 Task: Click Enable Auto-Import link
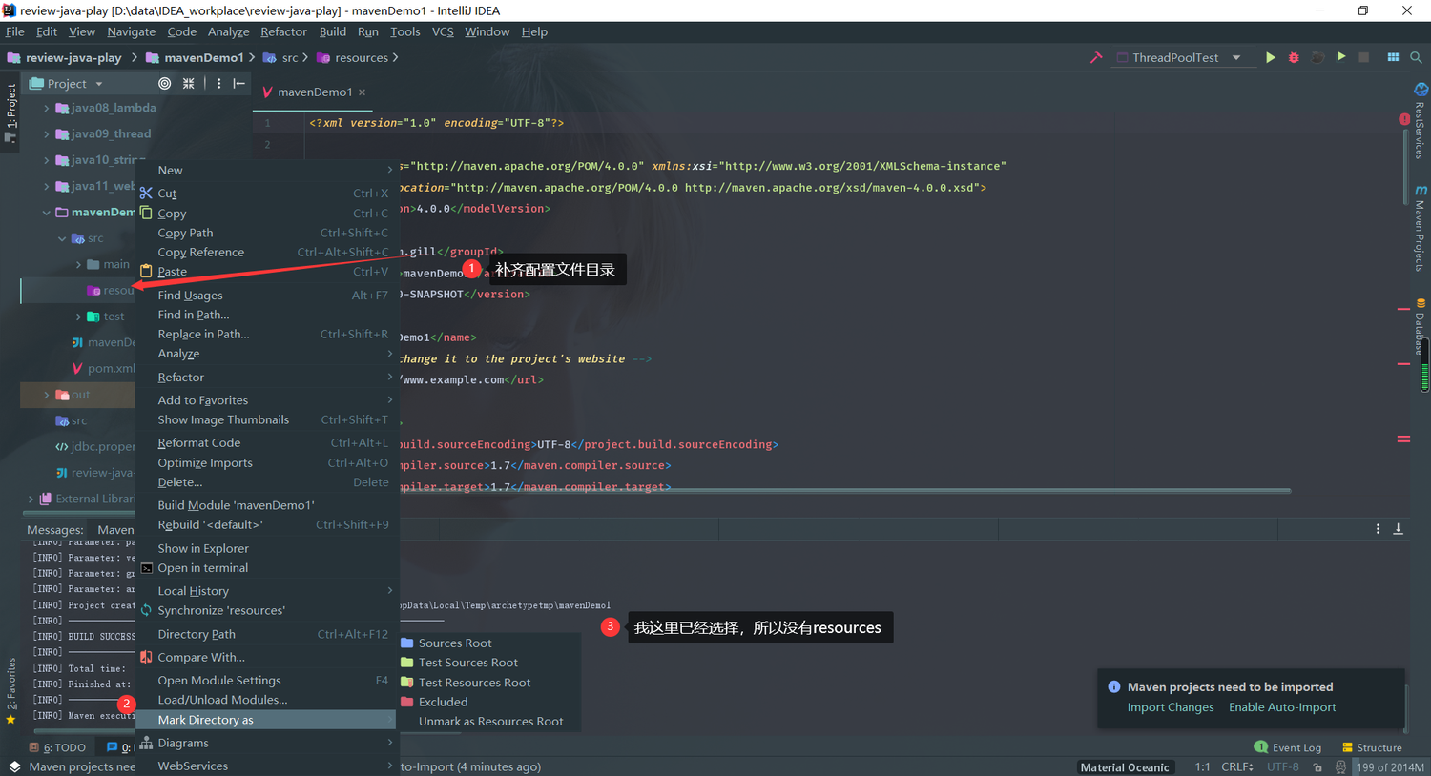(x=1282, y=707)
